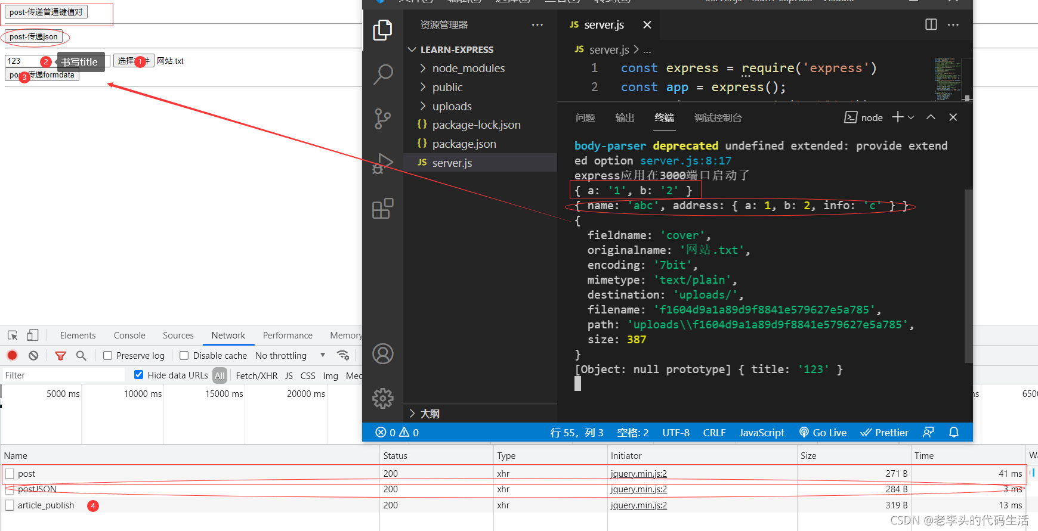Open the feedback icon in status bar

(928, 432)
